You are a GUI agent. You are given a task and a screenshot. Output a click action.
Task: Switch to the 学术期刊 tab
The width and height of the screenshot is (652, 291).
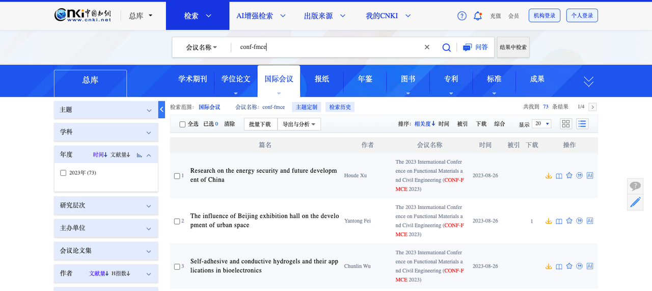pos(193,79)
